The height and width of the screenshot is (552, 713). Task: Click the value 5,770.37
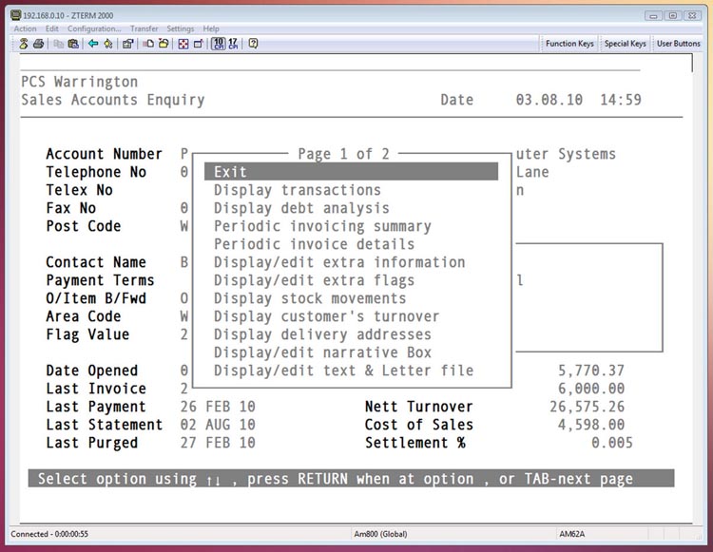591,371
